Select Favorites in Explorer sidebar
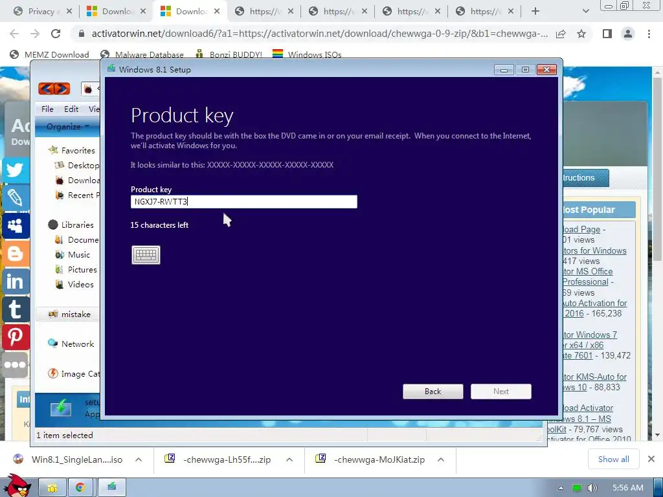This screenshot has height=497, width=663. pyautogui.click(x=71, y=150)
